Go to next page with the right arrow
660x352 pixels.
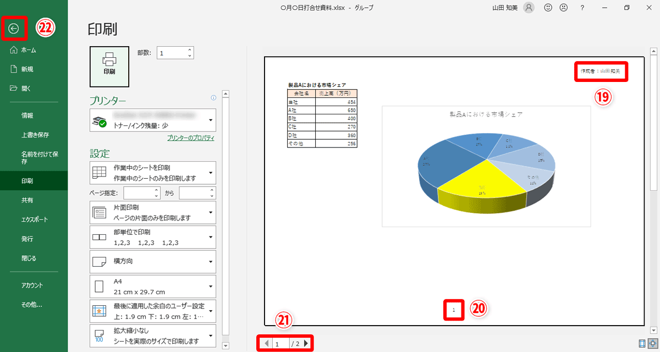(307, 343)
